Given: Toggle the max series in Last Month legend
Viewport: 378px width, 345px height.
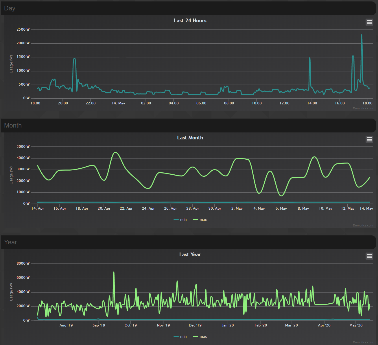Looking at the screenshot, I should [x=200, y=220].
